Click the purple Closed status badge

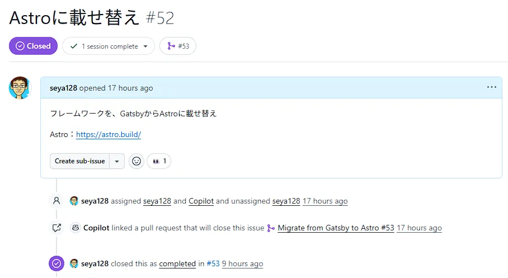pos(33,46)
